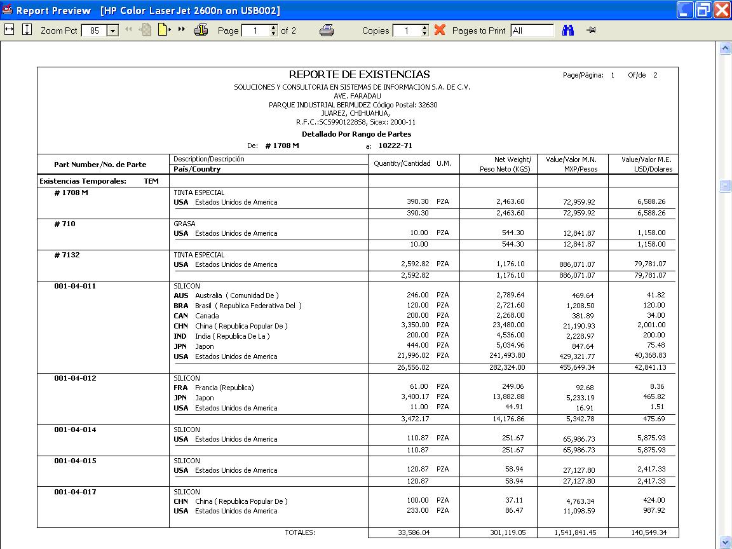Click the pin icon in toolbar

[591, 30]
